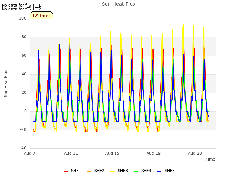
Task: Click the red SHF1 legend swatch
Action: click(x=65, y=171)
